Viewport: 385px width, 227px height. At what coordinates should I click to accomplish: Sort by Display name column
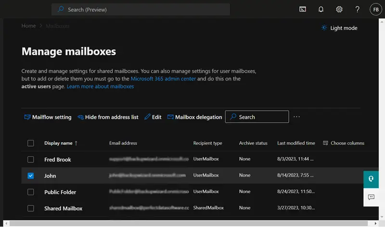click(58, 143)
